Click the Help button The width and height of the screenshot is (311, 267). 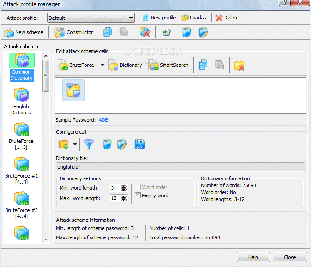[253, 257]
